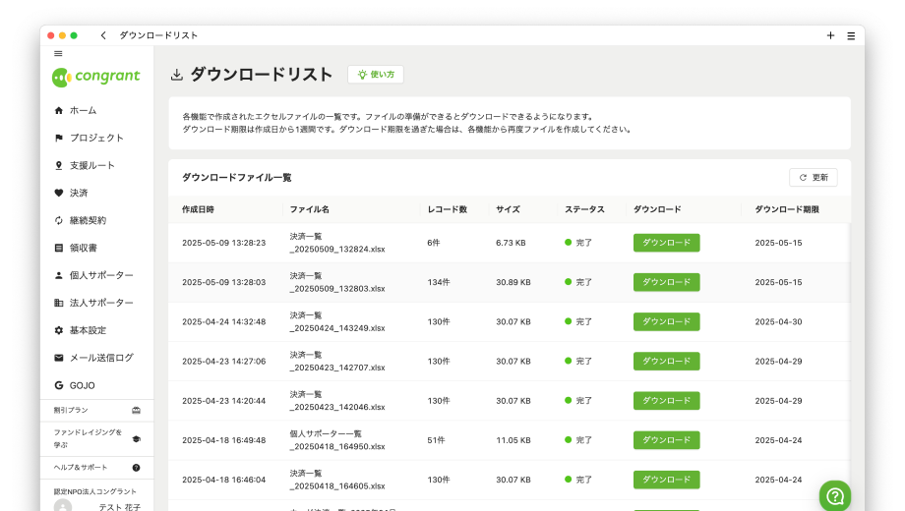The height and width of the screenshot is (511, 905).
Task: Open the ホーム menu item
Action: [83, 110]
